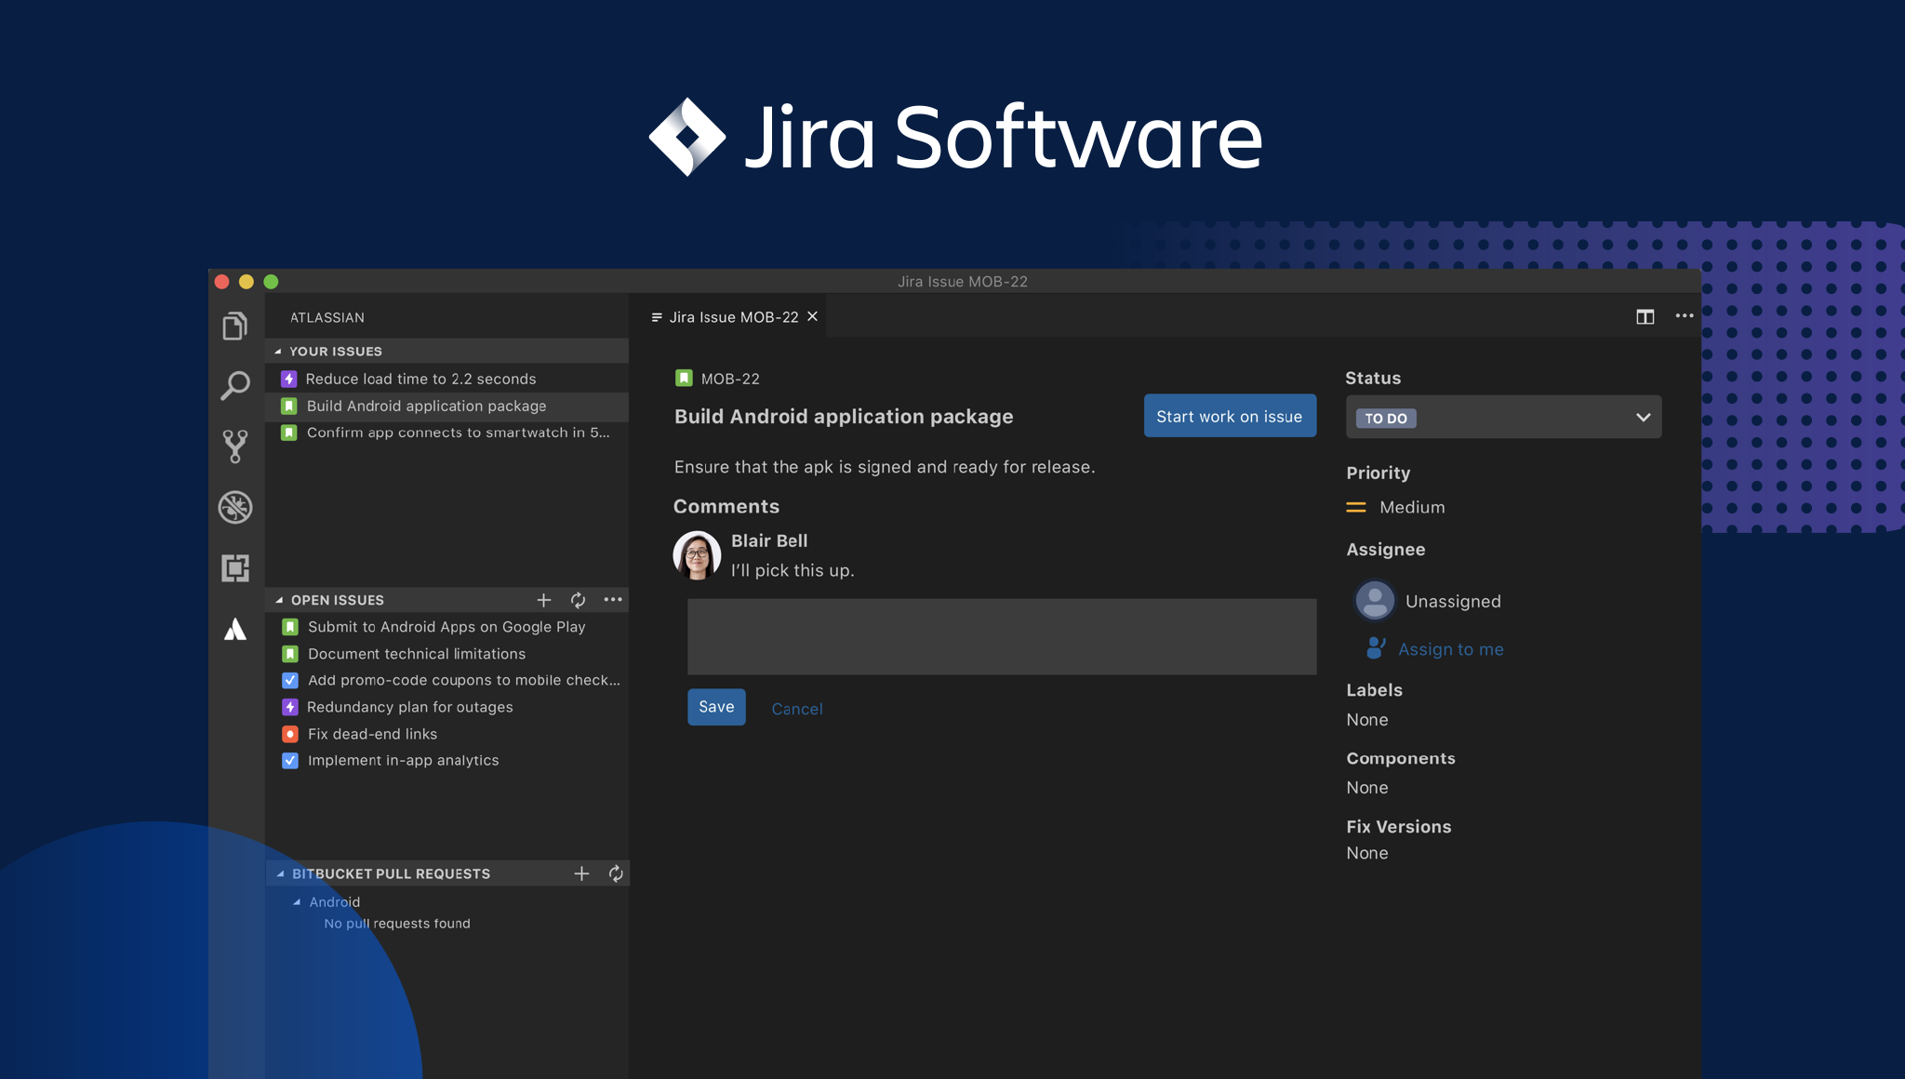Open the Status TO DO dropdown
The height and width of the screenshot is (1079, 1905).
(1503, 417)
